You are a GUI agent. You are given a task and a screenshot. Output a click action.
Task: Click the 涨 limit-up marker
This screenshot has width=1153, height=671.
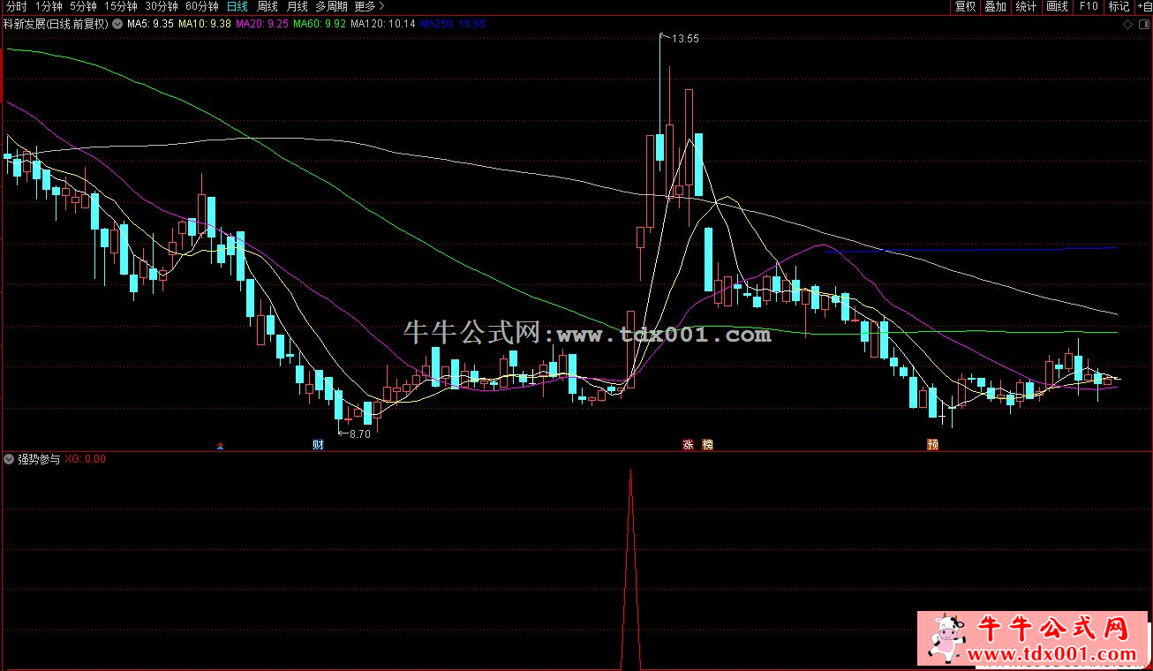pos(688,444)
